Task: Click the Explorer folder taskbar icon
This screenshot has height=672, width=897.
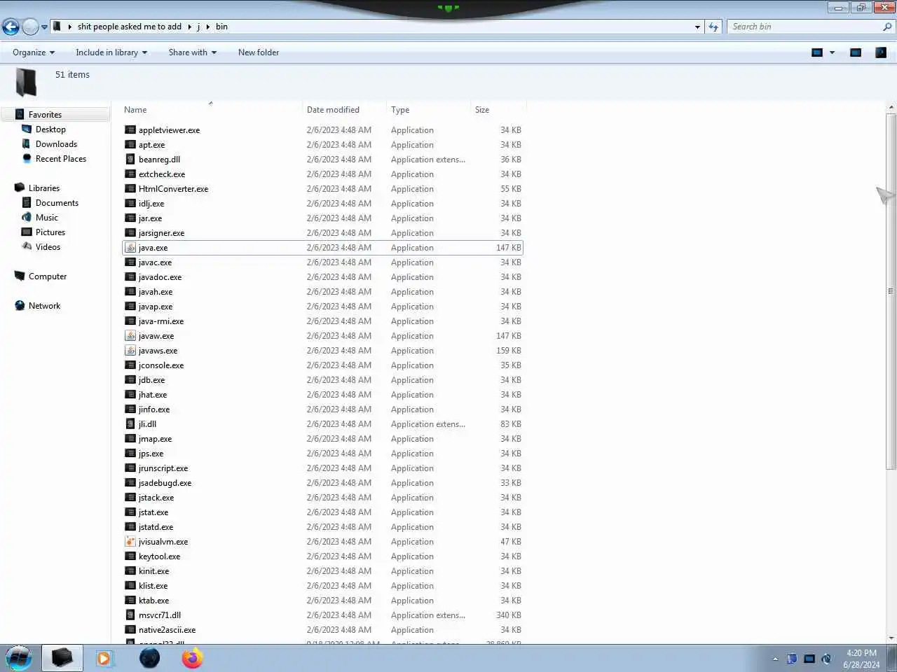Action: (62, 658)
